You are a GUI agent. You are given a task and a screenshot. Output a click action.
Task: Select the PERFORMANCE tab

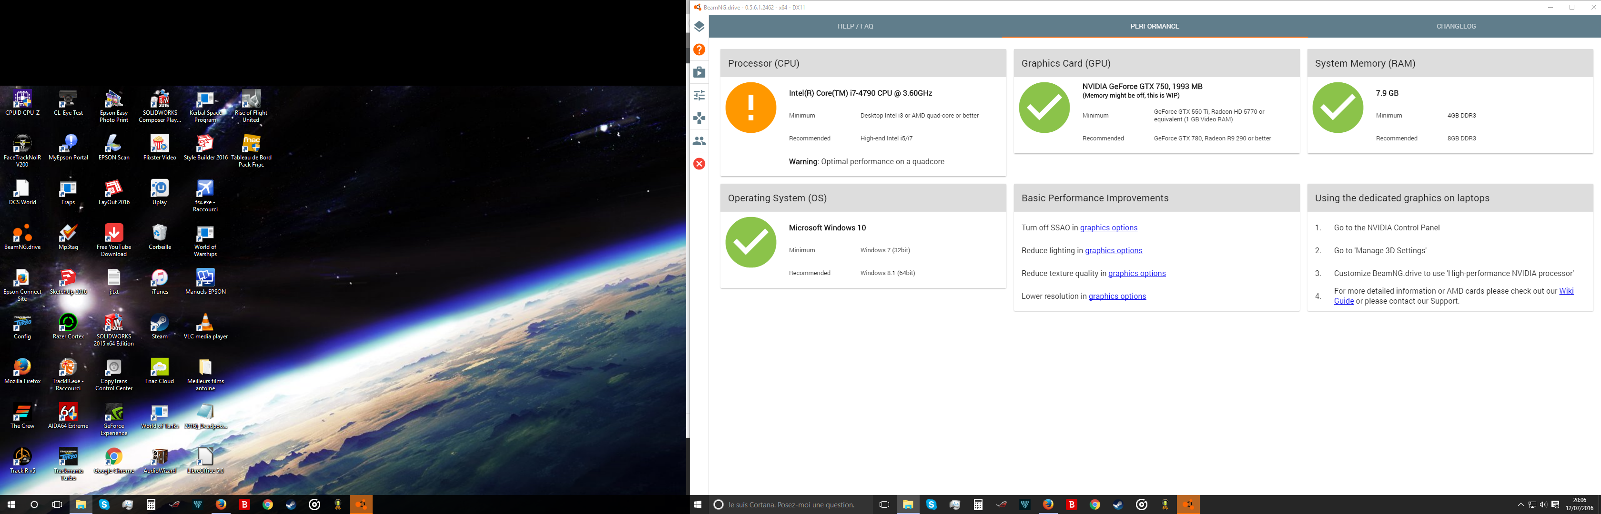(1155, 26)
